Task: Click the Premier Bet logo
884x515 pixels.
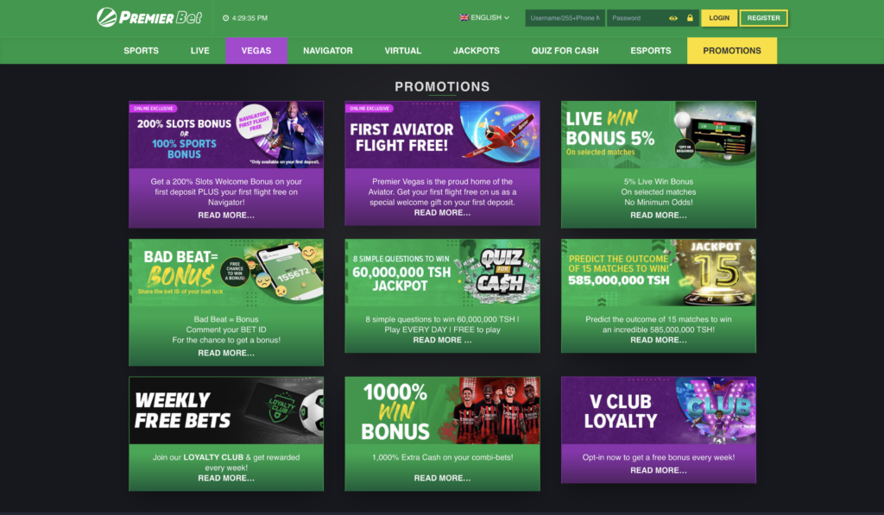Action: [148, 17]
